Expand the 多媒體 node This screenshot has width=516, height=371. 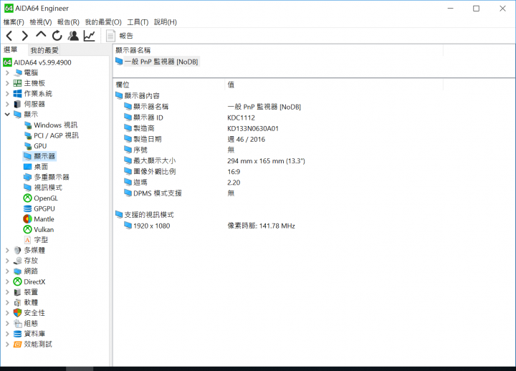(x=7, y=250)
